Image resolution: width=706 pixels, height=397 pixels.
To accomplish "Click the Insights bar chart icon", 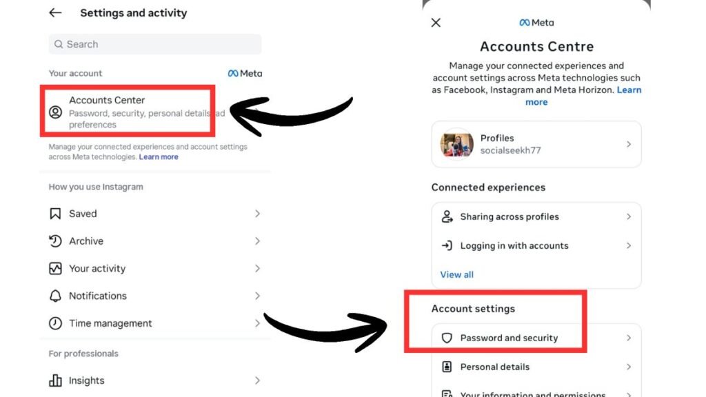I will 56,380.
